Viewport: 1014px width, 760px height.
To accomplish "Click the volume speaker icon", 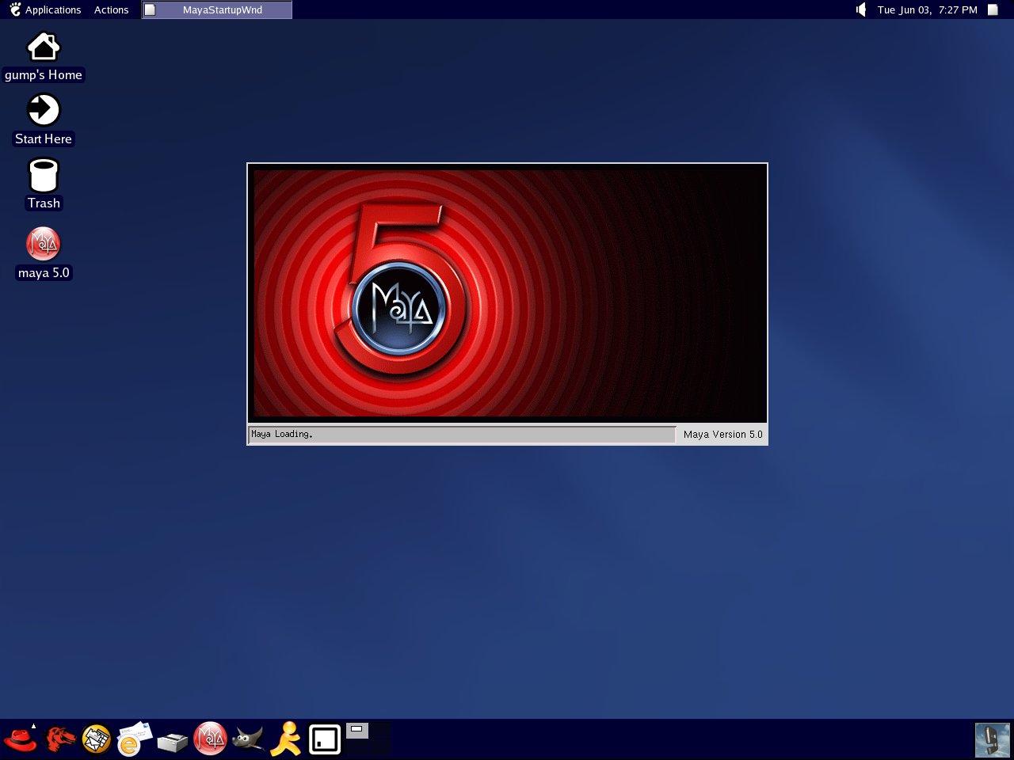I will point(861,9).
